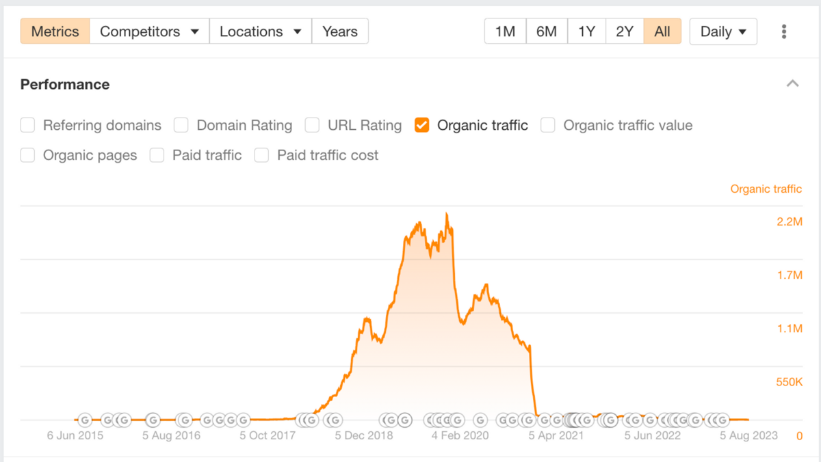The image size is (821, 462).
Task: Collapse the Performance section
Action: click(792, 84)
